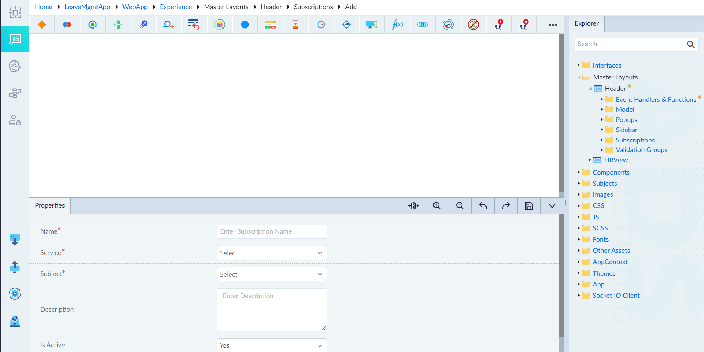
Task: Select the hourglass timer icon
Action: (x=296, y=25)
